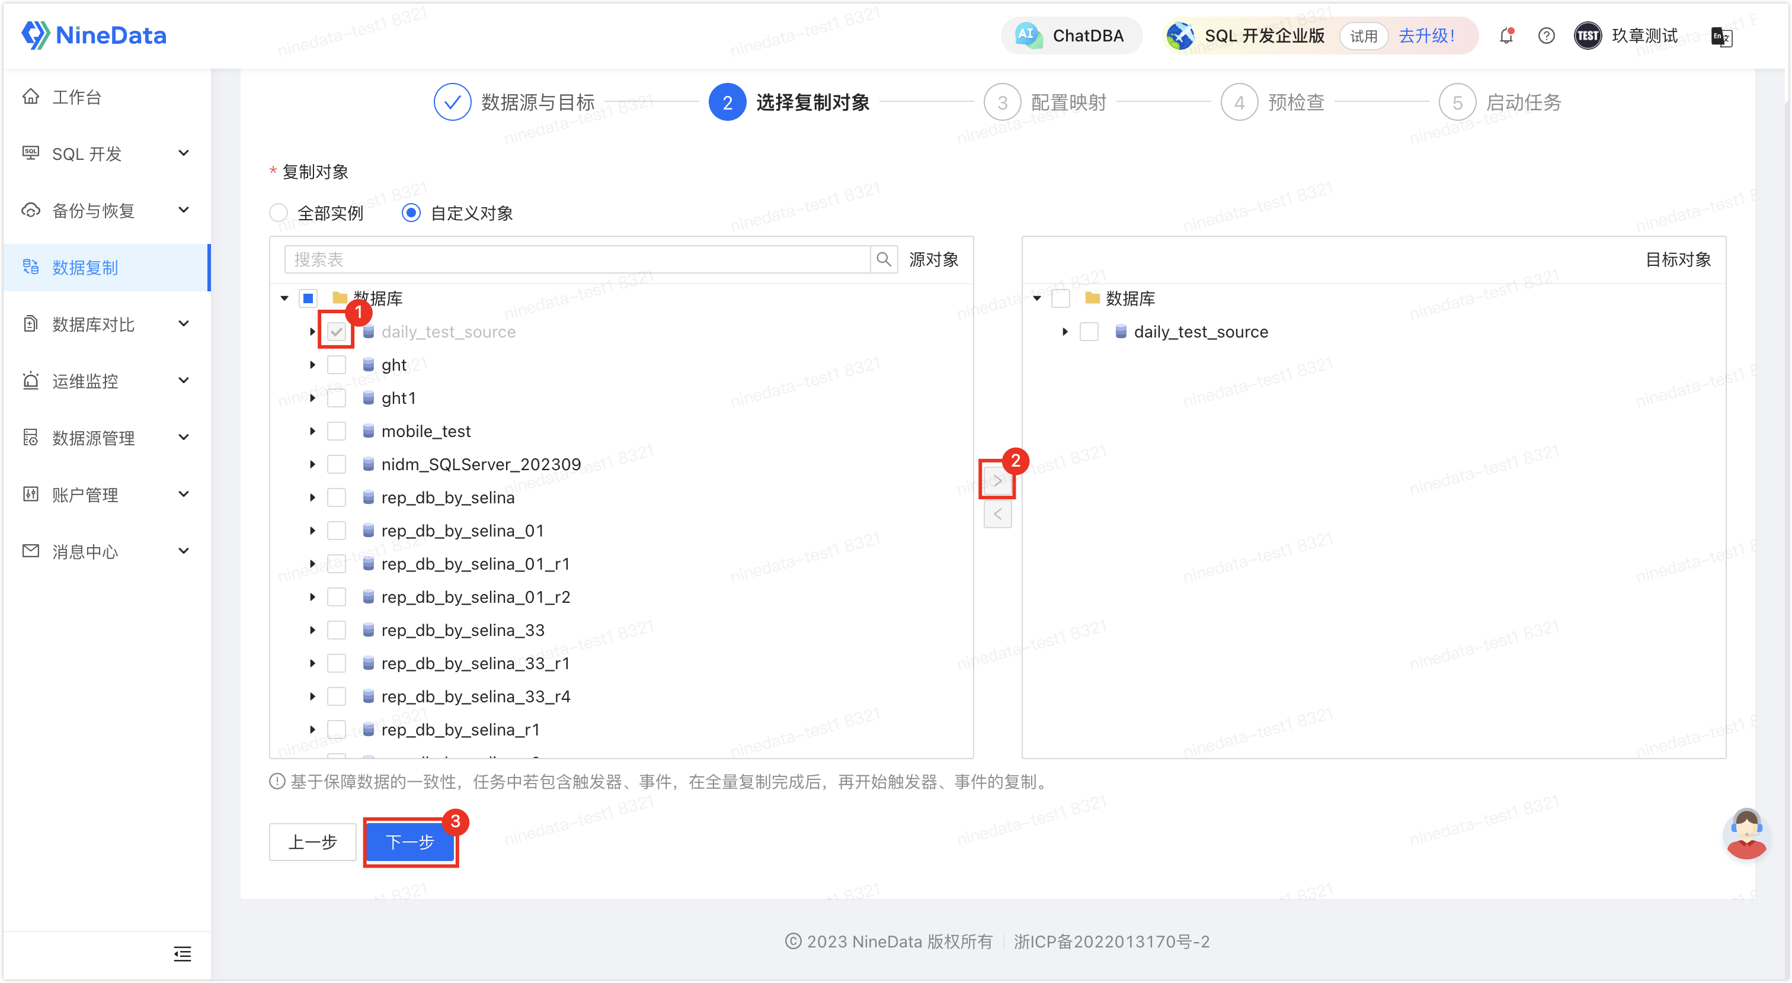This screenshot has height=983, width=1792.
Task: Check the mobile_test database checkbox
Action: click(337, 431)
